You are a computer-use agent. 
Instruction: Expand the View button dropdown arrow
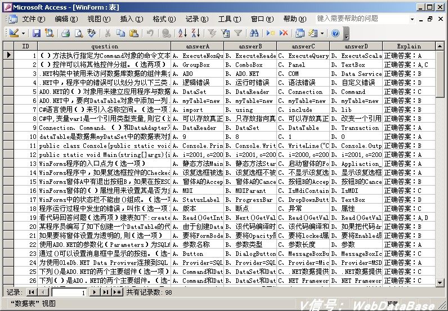[x=23, y=33]
